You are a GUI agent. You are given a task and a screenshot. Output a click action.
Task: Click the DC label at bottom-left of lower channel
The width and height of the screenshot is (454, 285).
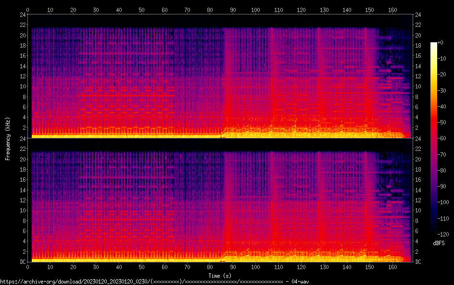pyautogui.click(x=22, y=262)
